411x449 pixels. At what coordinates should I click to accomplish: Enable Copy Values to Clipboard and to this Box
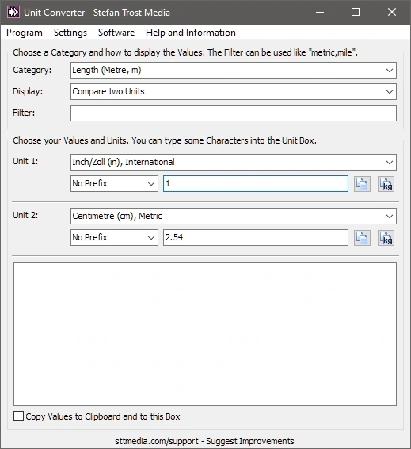coord(18,416)
